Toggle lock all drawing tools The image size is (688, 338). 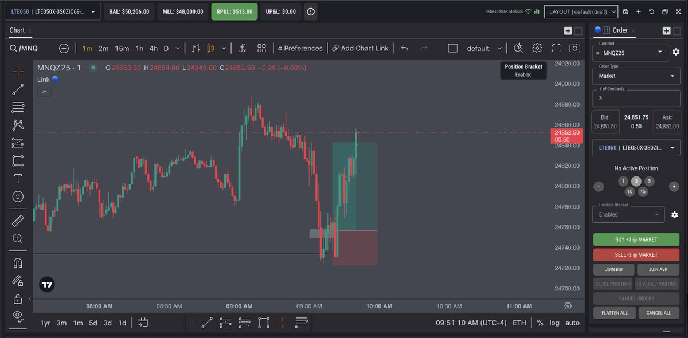[18, 298]
